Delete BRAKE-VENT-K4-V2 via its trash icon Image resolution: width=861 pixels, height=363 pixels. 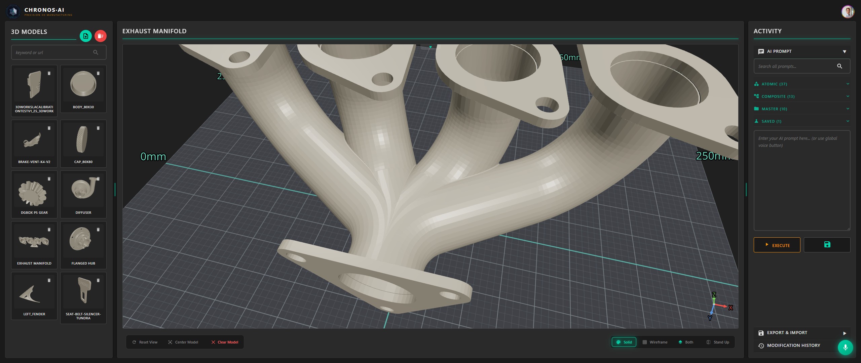pyautogui.click(x=49, y=128)
